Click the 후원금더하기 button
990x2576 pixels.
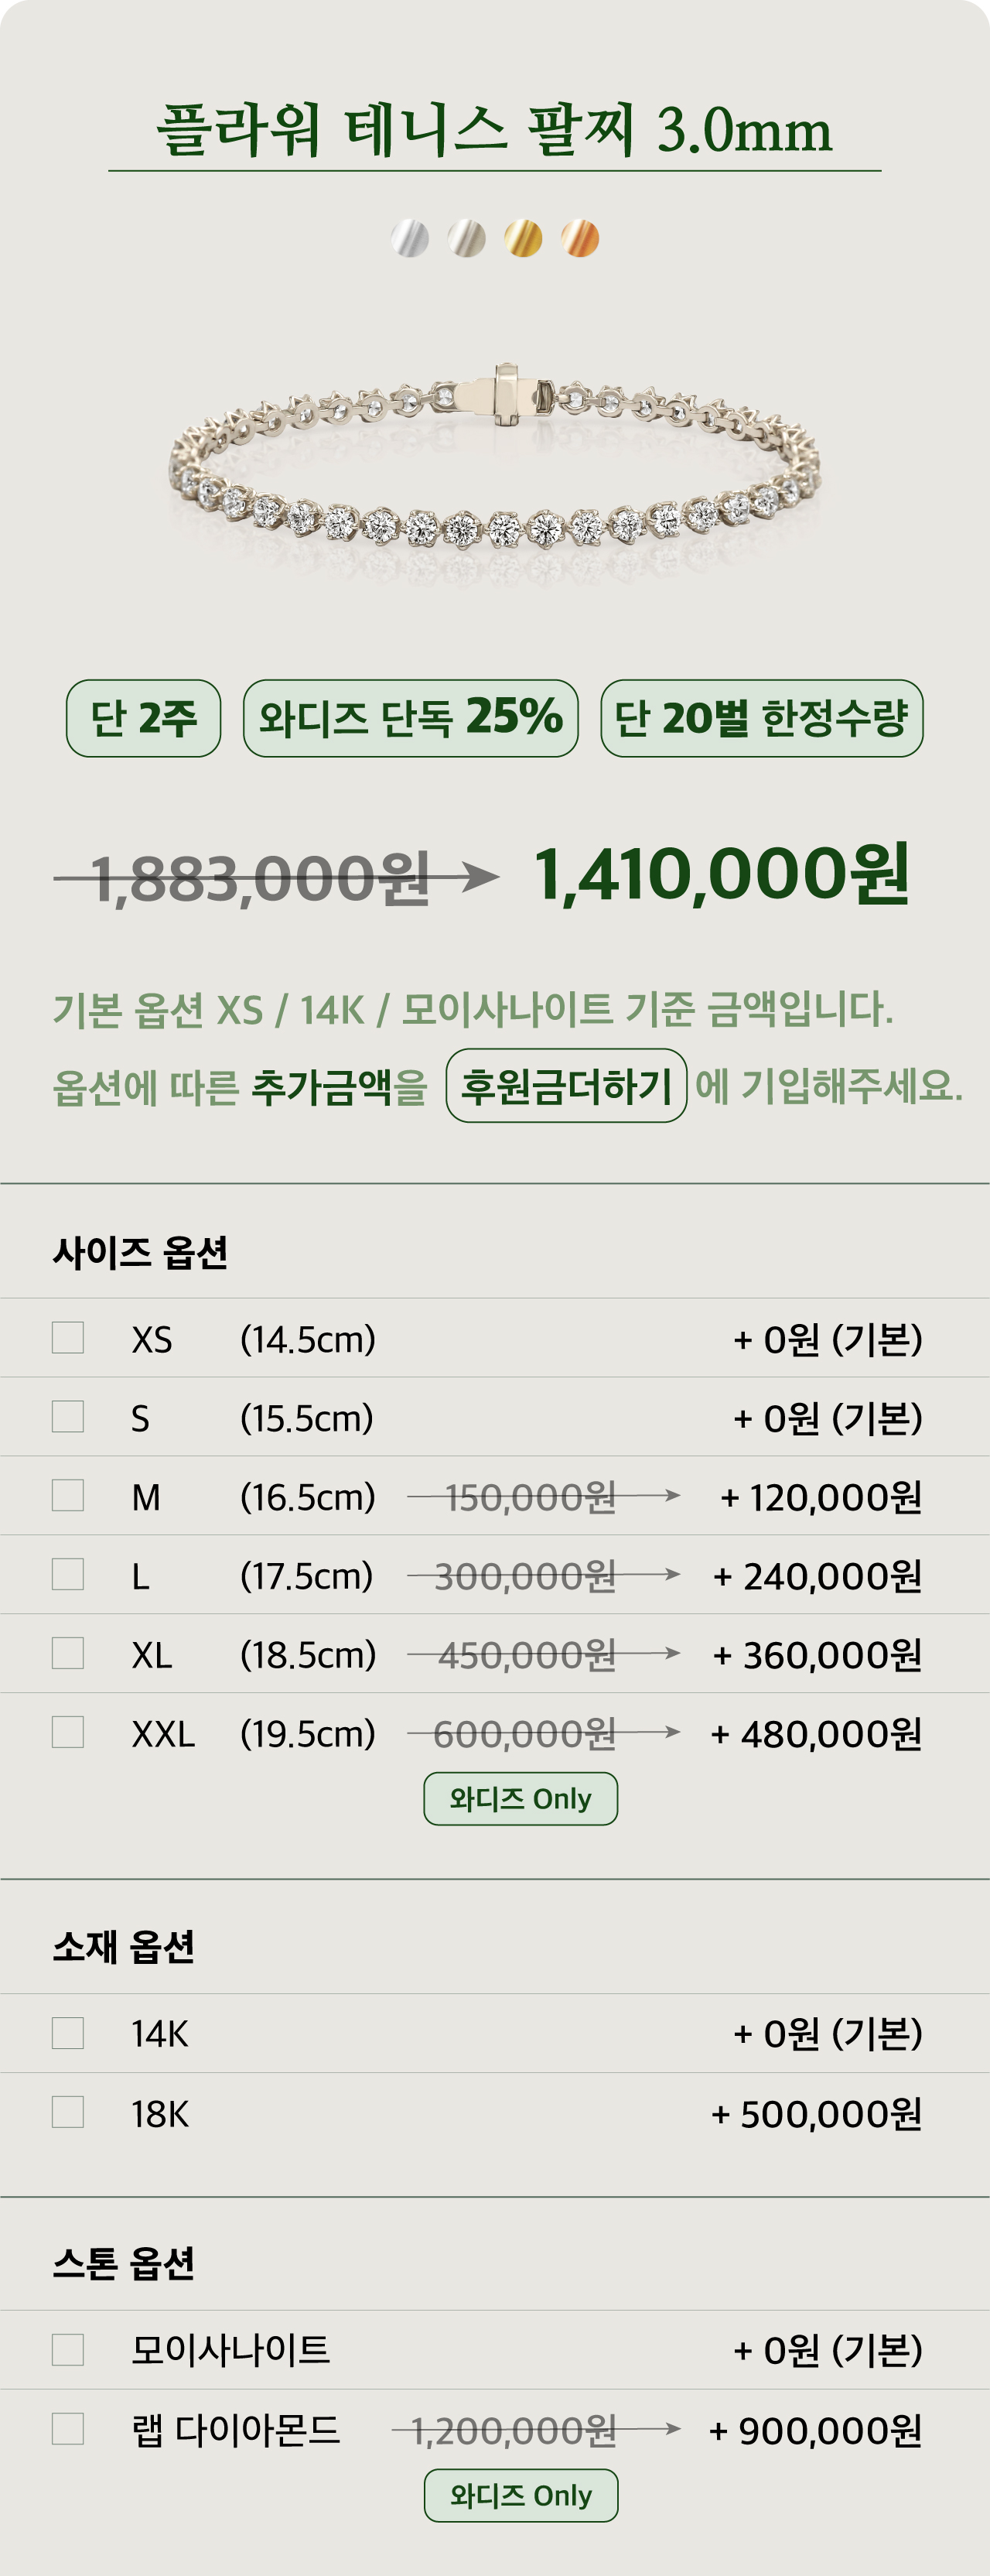(x=566, y=1086)
